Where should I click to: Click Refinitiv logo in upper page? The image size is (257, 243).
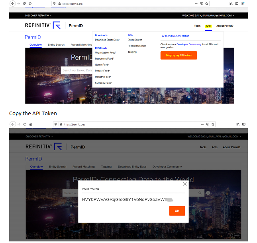(x=43, y=25)
